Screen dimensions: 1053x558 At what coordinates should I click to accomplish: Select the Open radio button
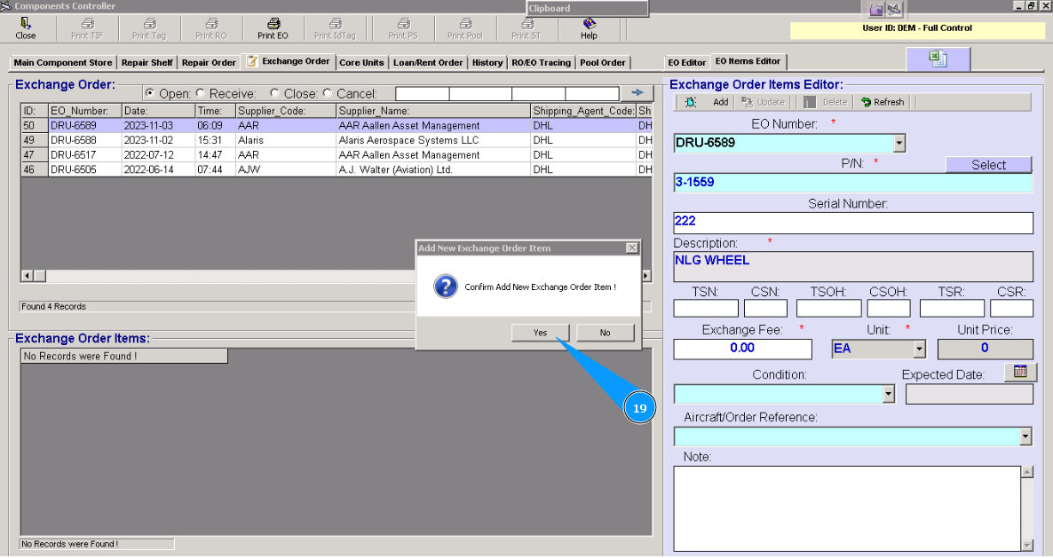pyautogui.click(x=149, y=93)
